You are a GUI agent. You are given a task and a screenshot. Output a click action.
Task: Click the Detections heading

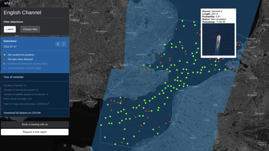pyautogui.click(x=10, y=41)
